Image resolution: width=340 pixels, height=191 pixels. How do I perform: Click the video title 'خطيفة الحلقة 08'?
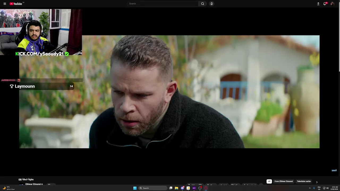[26, 180]
